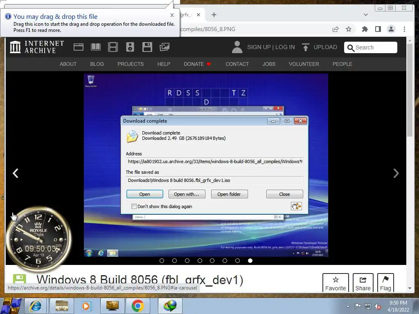Click the Open folder button
Screen dimensions: 419x314
[229, 194]
